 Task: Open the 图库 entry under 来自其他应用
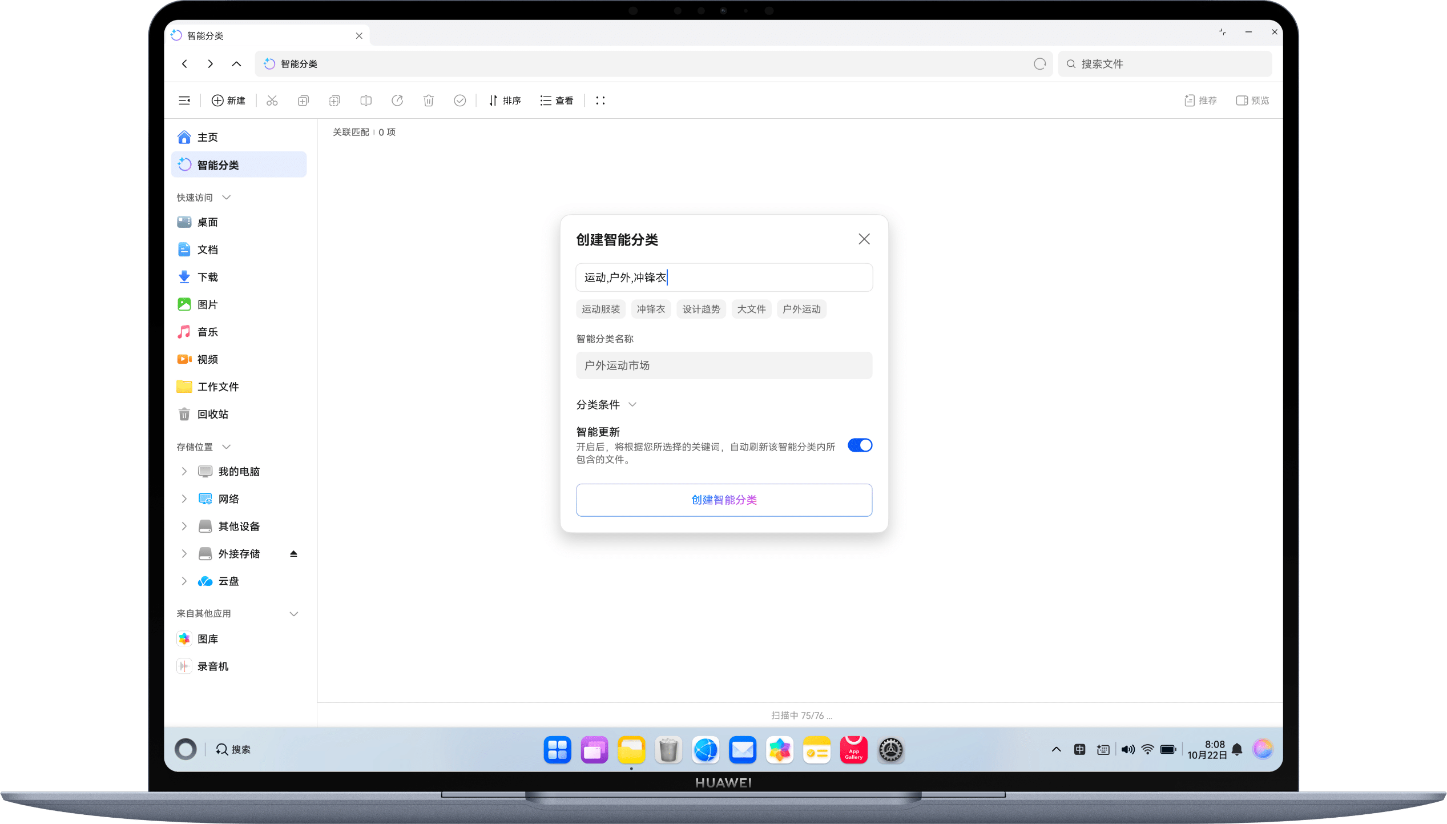coord(207,638)
